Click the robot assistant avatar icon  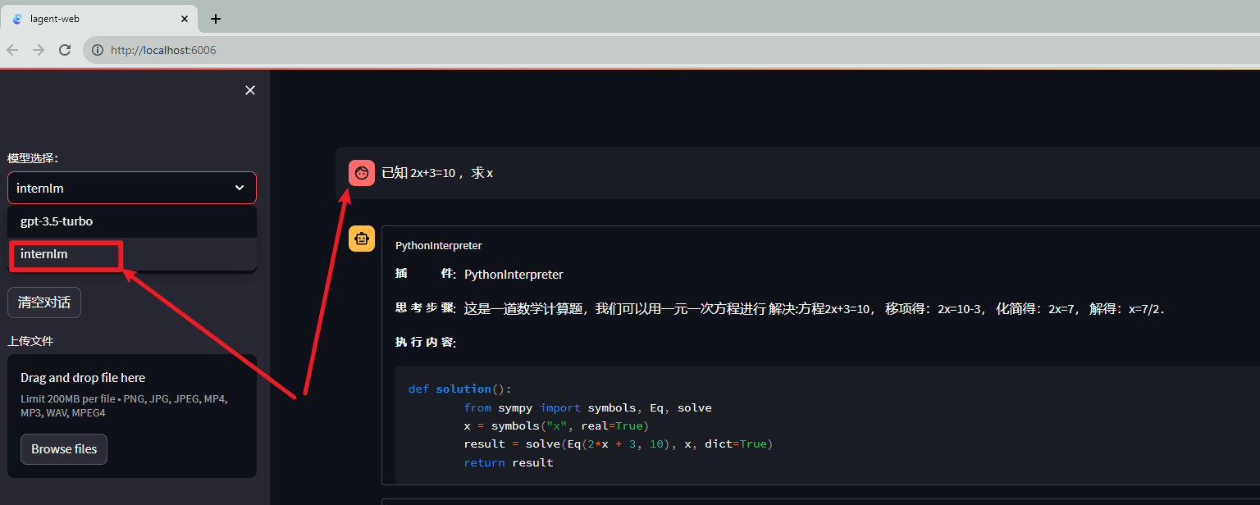[x=362, y=239]
